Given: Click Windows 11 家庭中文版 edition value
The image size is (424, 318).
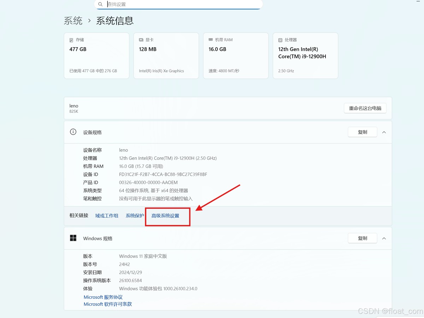Looking at the screenshot, I should coord(143,256).
